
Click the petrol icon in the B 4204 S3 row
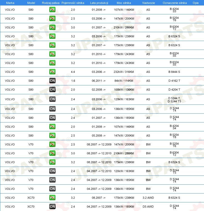coord(52,10)
